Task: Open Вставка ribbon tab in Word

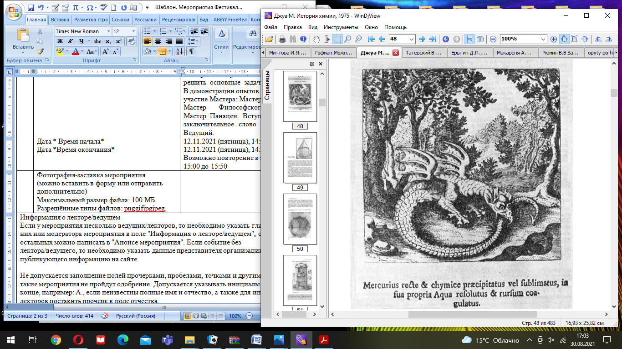Action: pyautogui.click(x=60, y=20)
